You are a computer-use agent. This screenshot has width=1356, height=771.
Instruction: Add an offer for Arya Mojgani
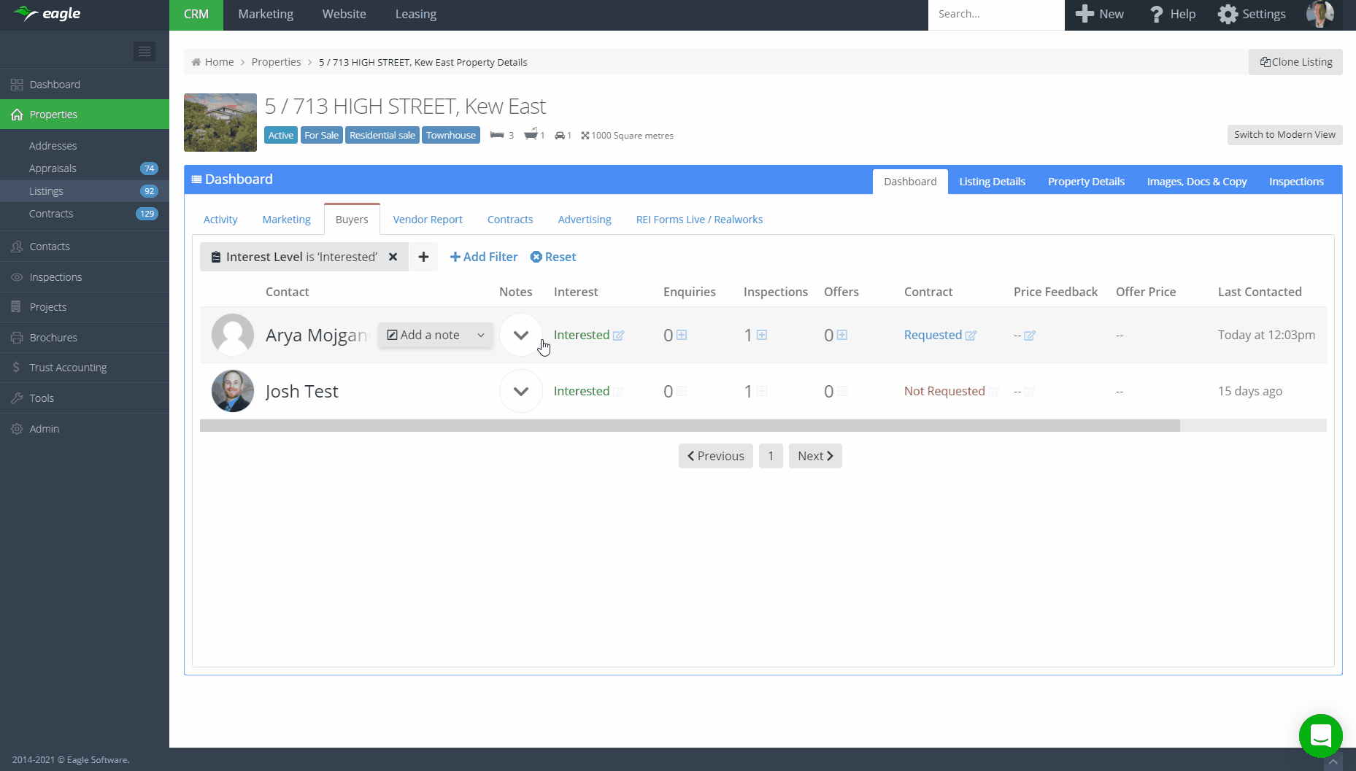[x=842, y=335]
